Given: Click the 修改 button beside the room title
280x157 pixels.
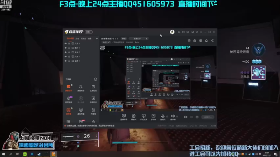Looking at the screenshot, I should 124,38.
